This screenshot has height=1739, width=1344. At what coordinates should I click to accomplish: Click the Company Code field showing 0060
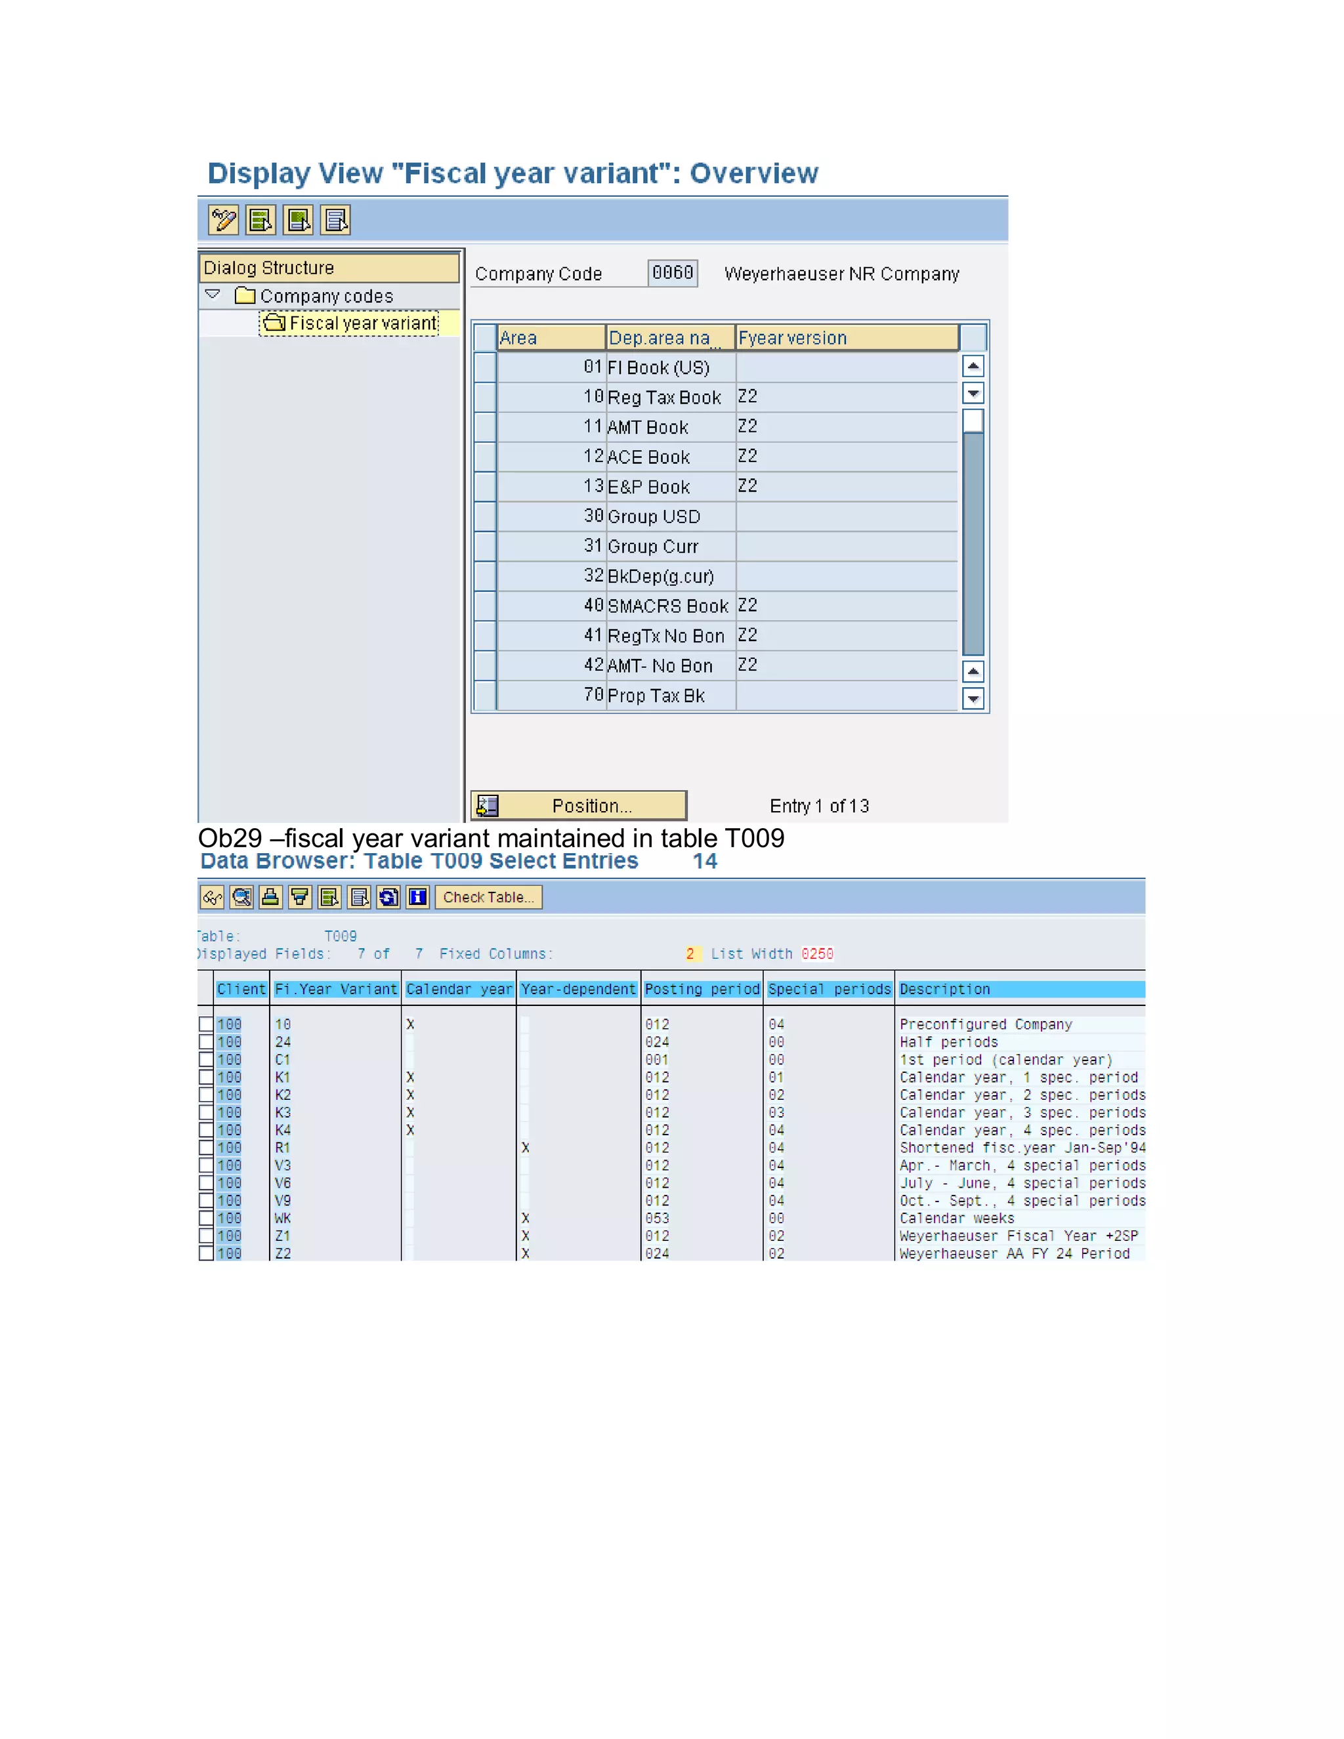tap(673, 273)
